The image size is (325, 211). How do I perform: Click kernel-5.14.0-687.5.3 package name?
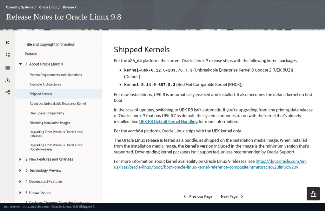[x=150, y=85]
